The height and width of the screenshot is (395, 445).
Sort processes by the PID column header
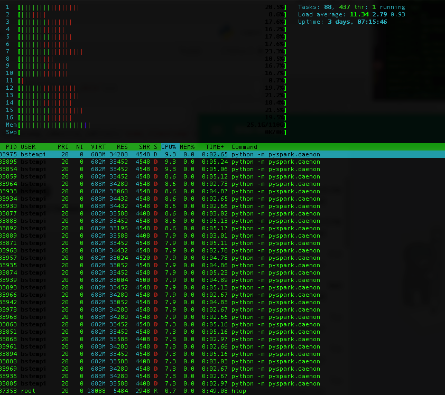tap(11, 147)
